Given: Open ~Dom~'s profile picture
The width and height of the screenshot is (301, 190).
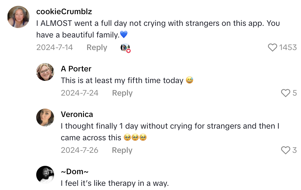Looking at the screenshot, I should (45, 175).
